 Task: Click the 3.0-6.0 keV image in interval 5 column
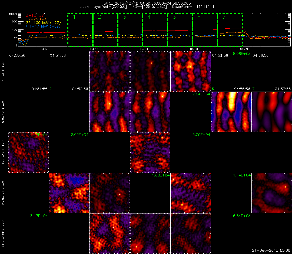[191, 71]
